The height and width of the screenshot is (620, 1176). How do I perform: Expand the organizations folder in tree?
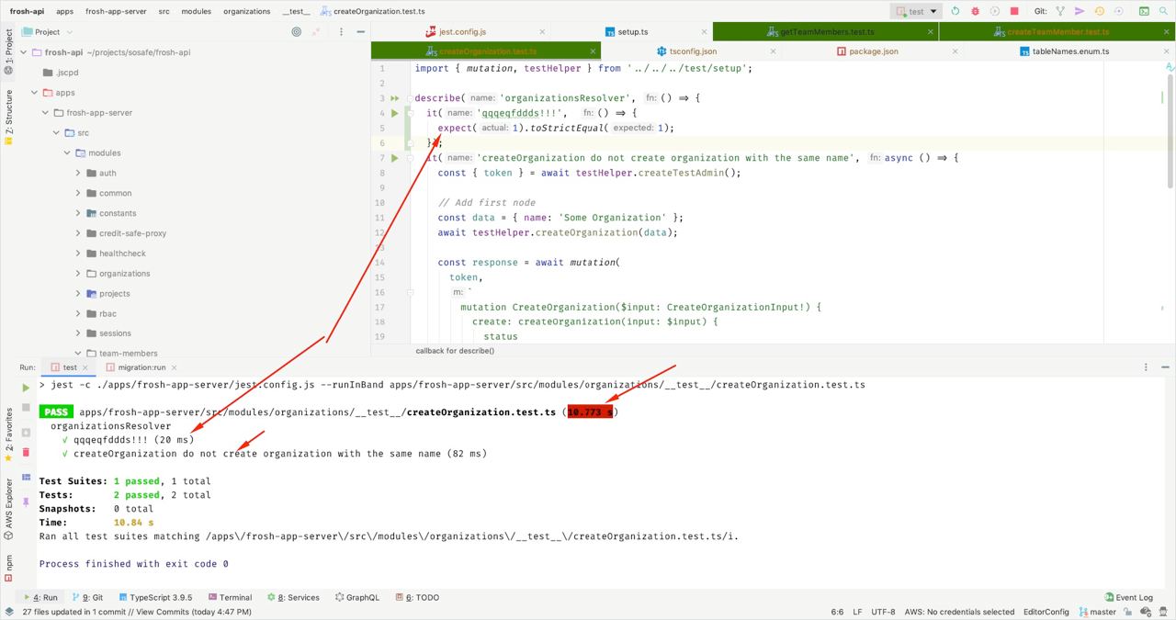tap(78, 274)
